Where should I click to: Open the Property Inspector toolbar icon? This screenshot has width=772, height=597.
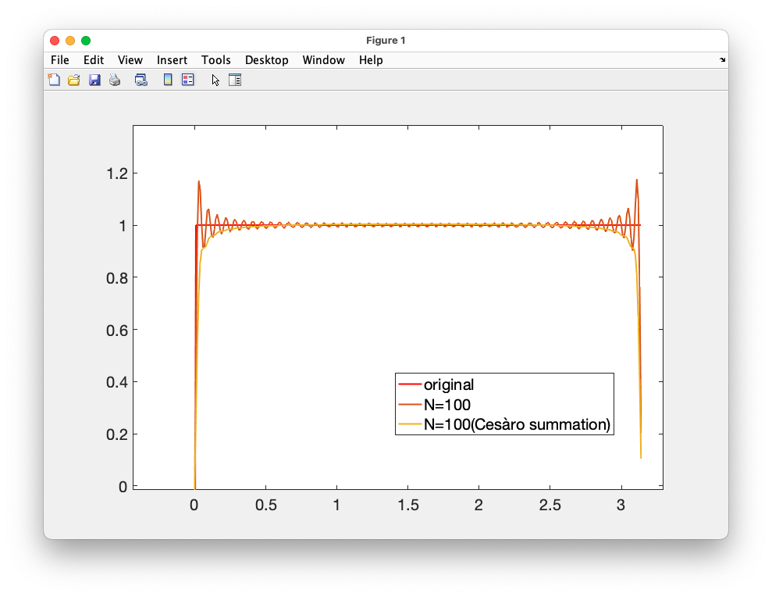coord(235,80)
